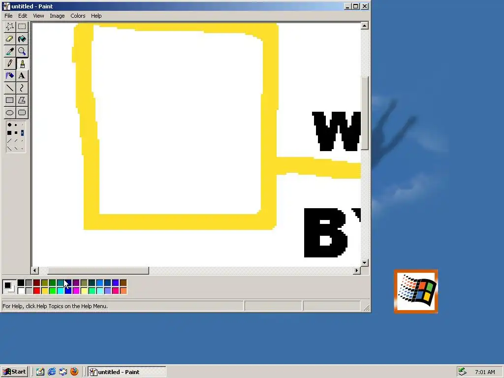
Task: Select the Brush tool
Action: (x=22, y=63)
